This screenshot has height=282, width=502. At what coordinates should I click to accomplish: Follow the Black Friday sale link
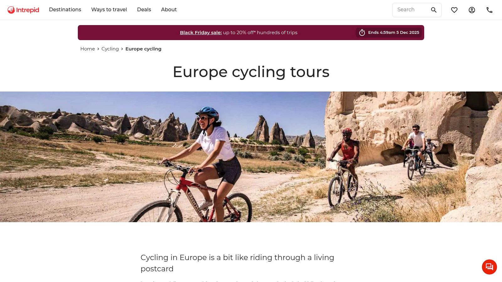point(201,33)
